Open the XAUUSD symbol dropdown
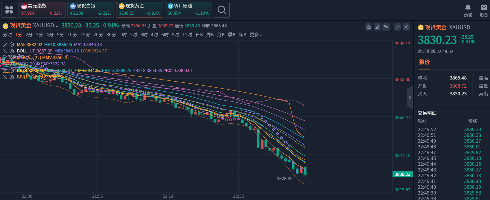This screenshot has height=200, width=490. [57, 26]
